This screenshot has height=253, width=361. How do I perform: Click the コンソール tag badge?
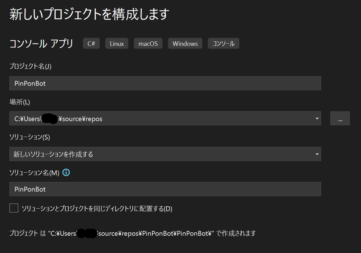pyautogui.click(x=223, y=44)
